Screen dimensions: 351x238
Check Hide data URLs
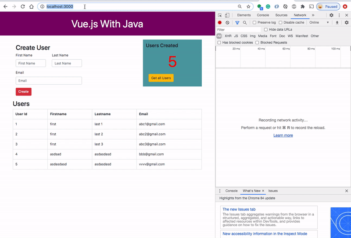[x=266, y=29]
